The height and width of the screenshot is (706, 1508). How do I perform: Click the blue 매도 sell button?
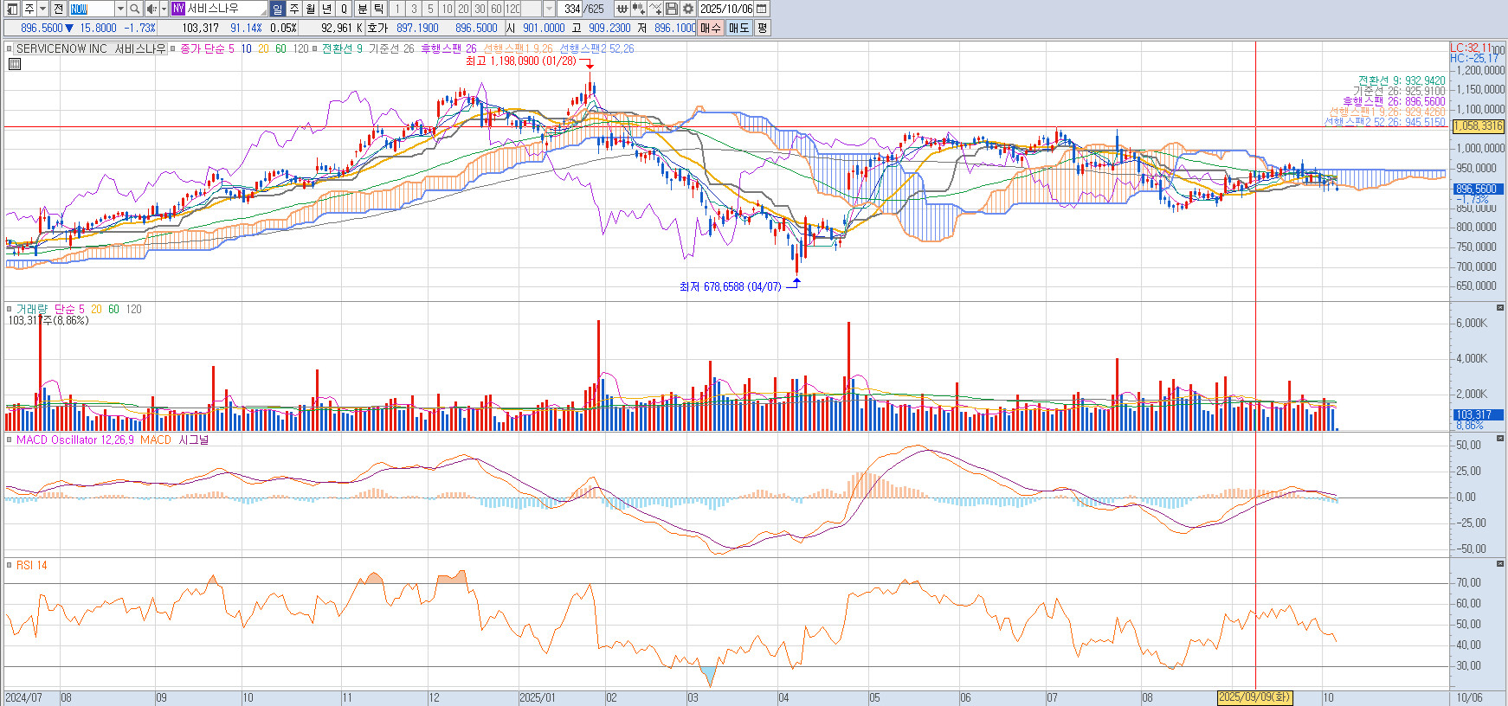[738, 28]
